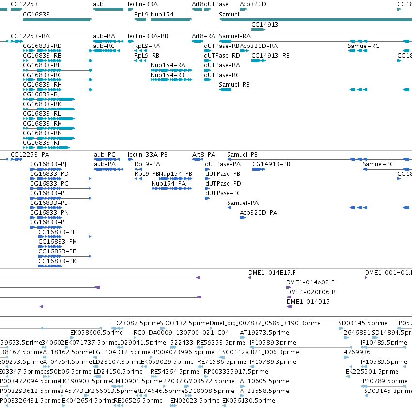
Task: Click the LD24150.5prime EST label
Action: tap(118, 372)
